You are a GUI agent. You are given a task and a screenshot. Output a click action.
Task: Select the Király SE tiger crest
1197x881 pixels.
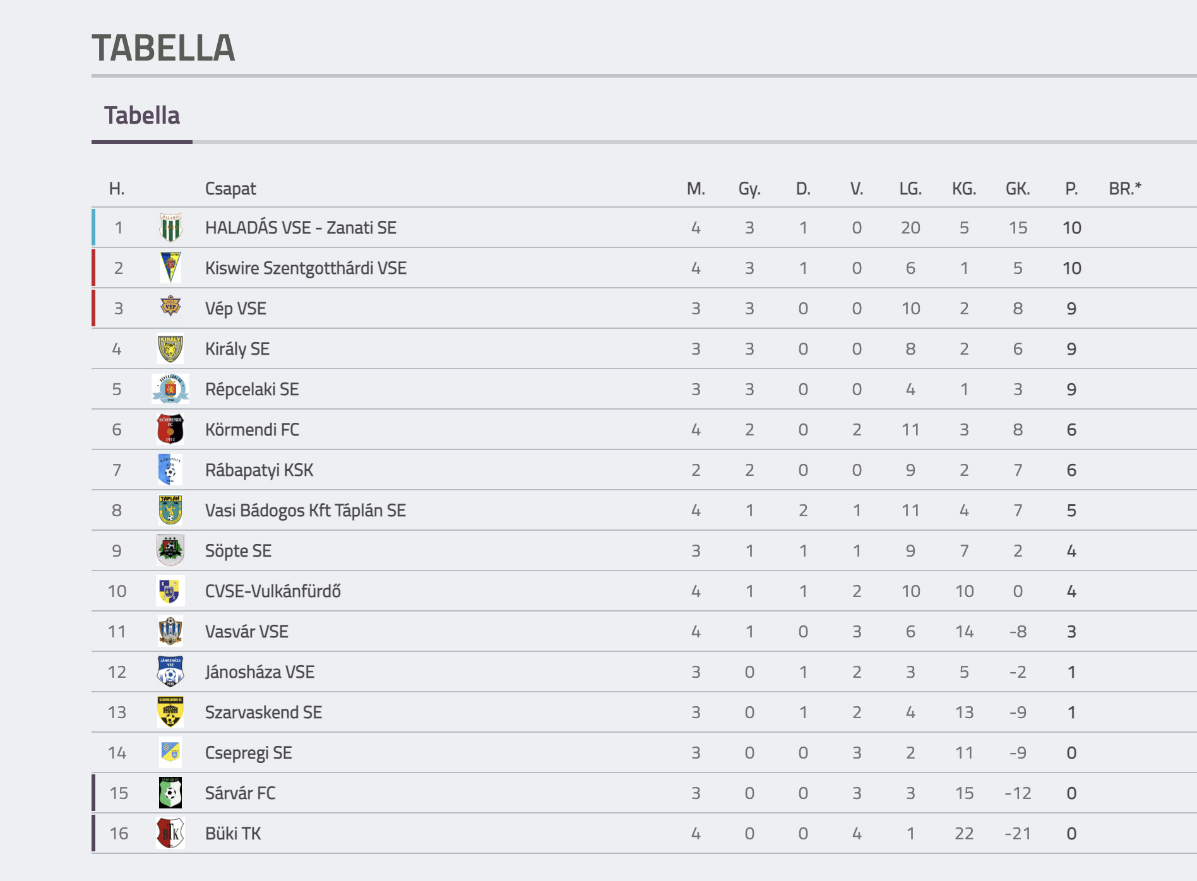tap(170, 349)
